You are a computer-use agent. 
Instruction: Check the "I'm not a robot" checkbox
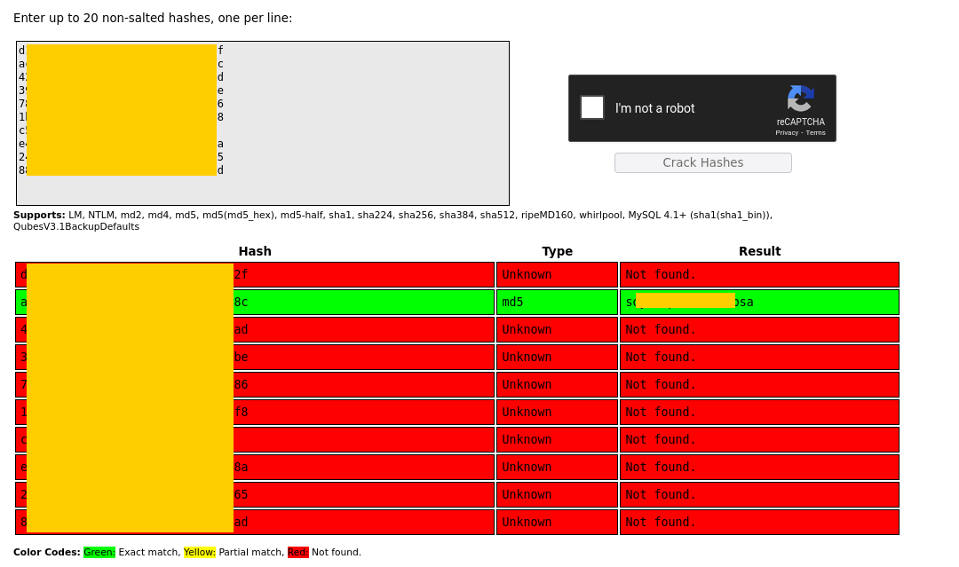pyautogui.click(x=592, y=107)
